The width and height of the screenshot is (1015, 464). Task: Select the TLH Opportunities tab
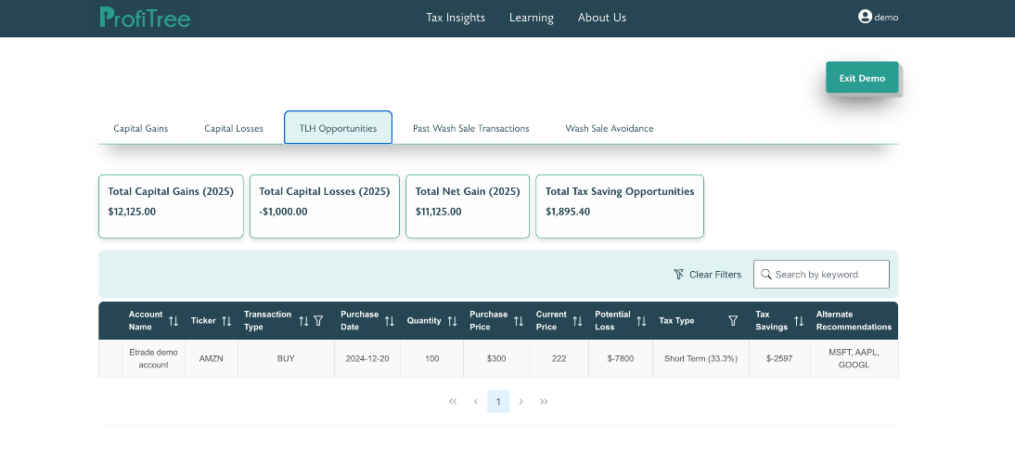click(x=338, y=127)
